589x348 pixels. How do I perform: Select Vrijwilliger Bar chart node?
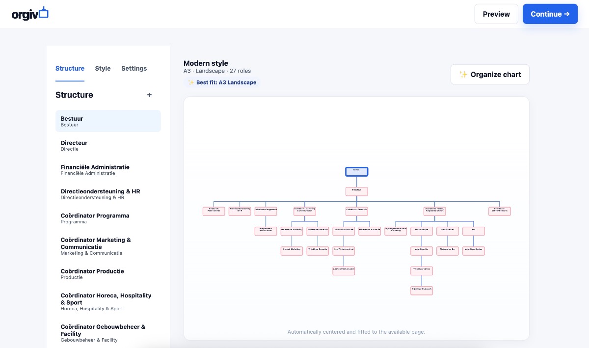[x=422, y=251]
